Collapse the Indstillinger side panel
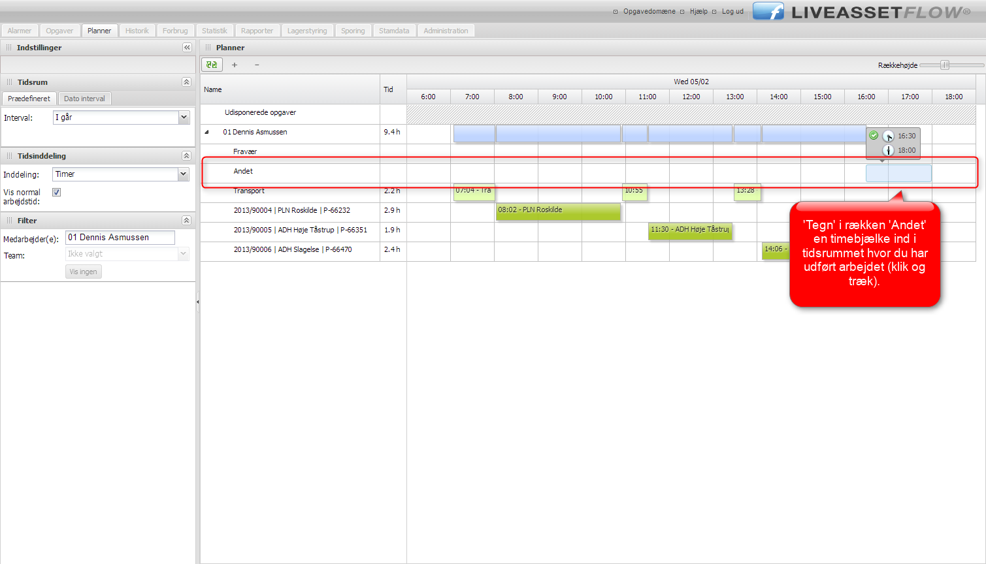Screen dimensions: 986x564 click(187, 48)
